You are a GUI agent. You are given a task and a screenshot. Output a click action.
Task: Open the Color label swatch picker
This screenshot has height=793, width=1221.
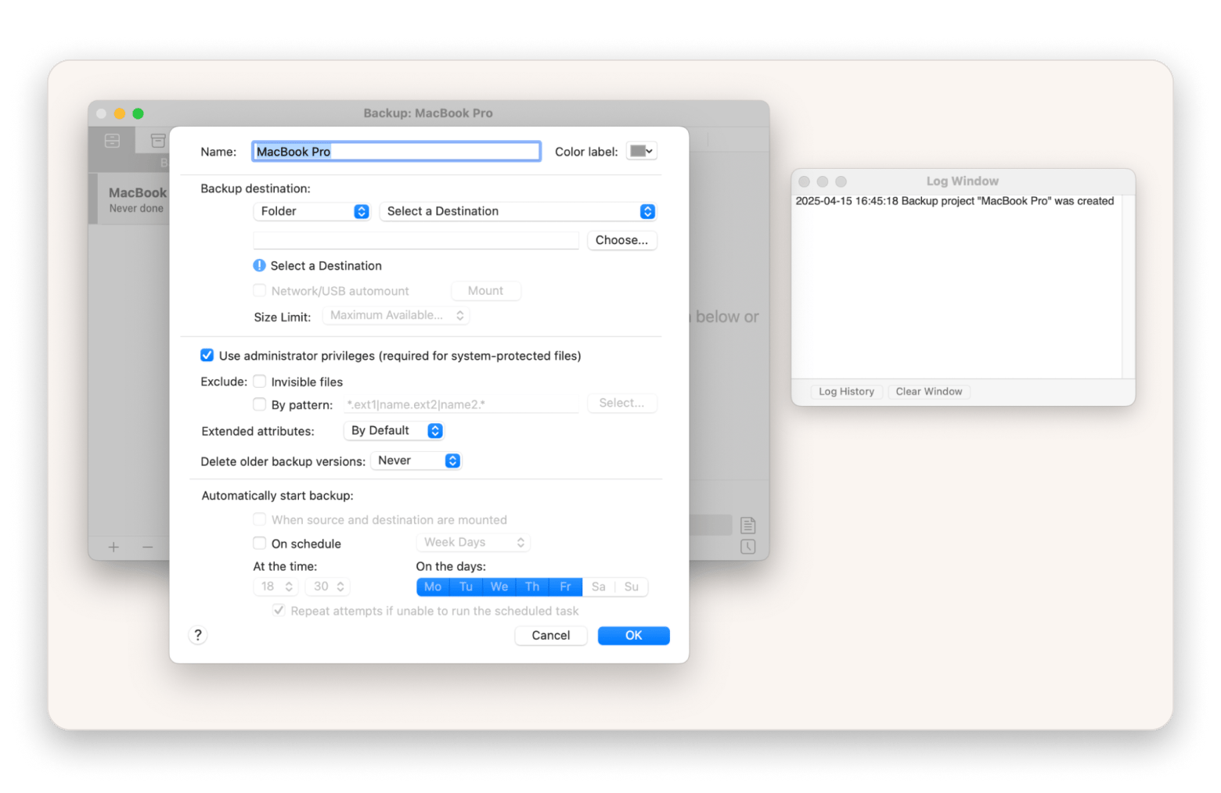click(641, 151)
